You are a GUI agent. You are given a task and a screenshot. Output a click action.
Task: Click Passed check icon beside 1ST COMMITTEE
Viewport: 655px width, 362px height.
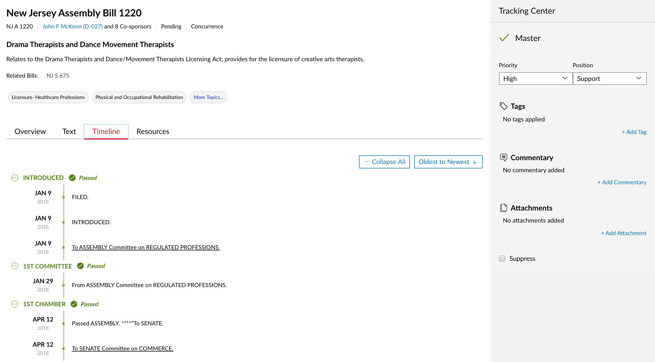(x=80, y=266)
